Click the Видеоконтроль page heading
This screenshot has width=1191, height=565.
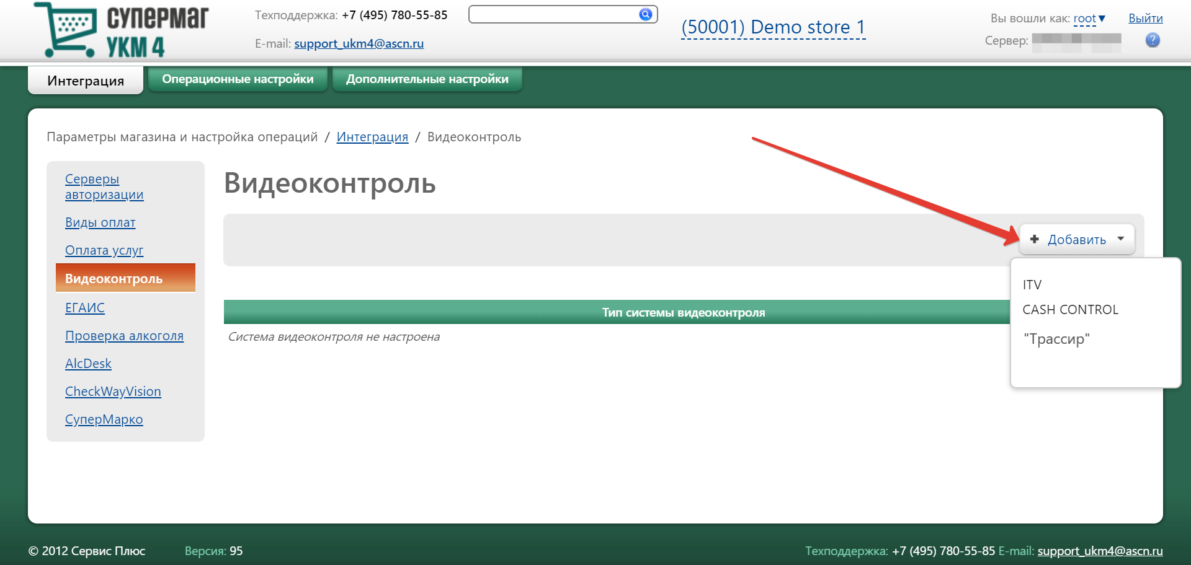[329, 183]
